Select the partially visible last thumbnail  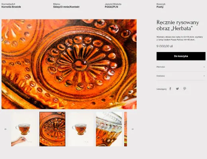coord(125,129)
